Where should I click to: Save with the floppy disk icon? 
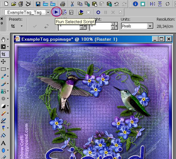(x=38, y=4)
